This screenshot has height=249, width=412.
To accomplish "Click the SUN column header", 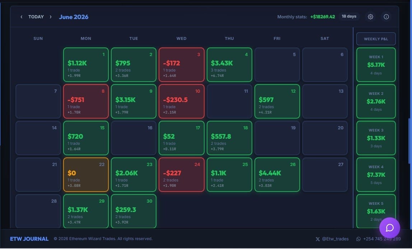I will (38, 38).
